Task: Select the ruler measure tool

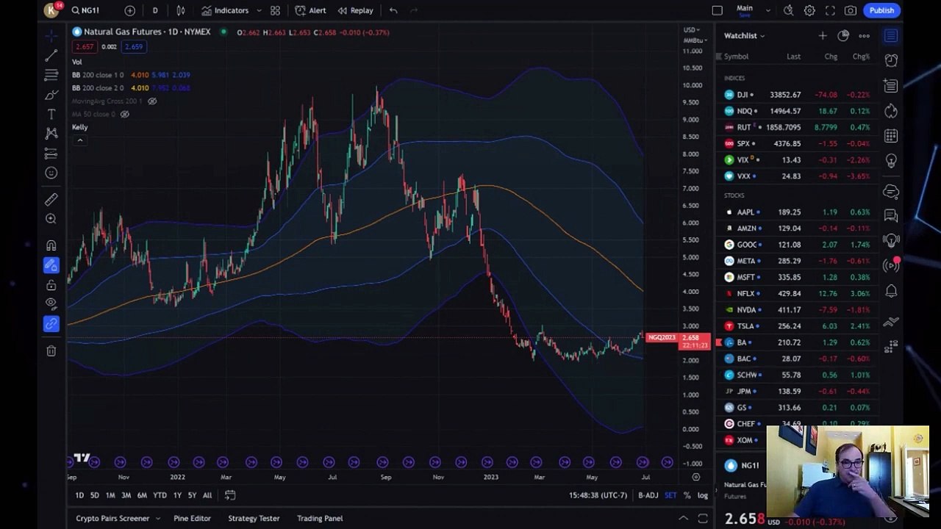Action: [x=51, y=199]
